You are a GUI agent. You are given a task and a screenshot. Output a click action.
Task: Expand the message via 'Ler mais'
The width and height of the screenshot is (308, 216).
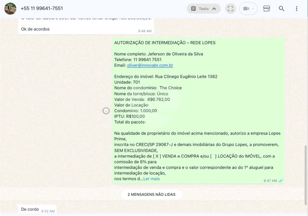click(152, 179)
